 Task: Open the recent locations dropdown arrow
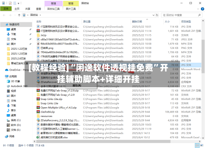(15, 15)
